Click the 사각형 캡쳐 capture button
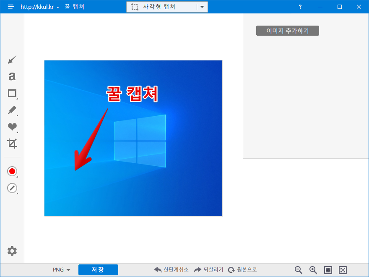The image size is (369, 277). [161, 7]
